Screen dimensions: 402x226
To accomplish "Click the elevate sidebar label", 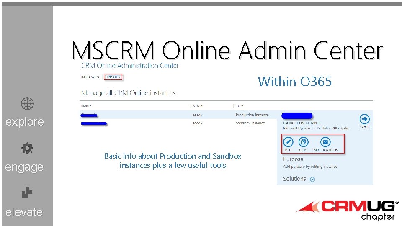I will pos(24,212).
